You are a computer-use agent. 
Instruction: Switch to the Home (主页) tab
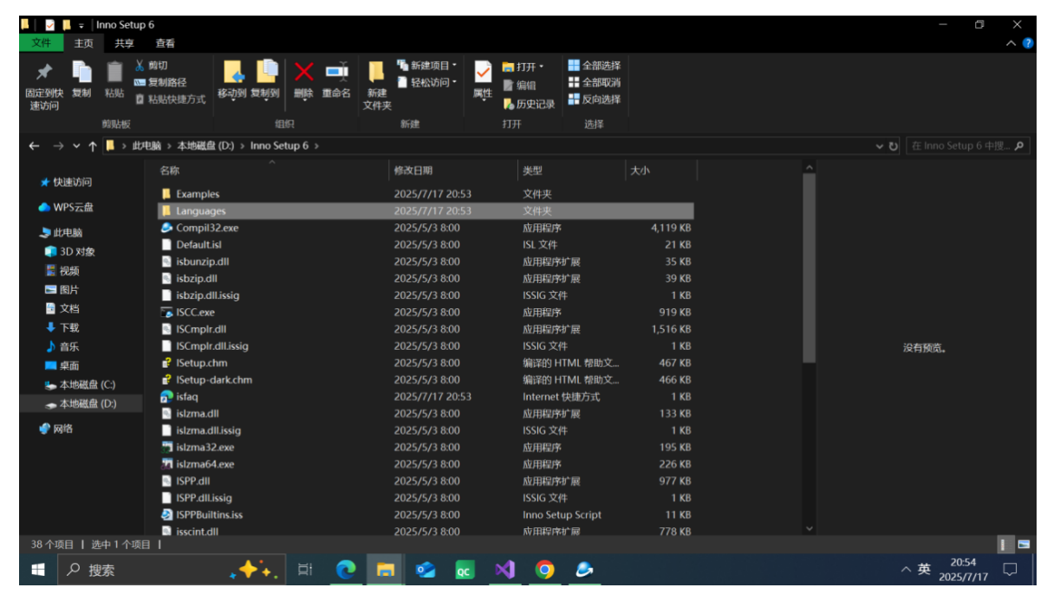point(84,43)
